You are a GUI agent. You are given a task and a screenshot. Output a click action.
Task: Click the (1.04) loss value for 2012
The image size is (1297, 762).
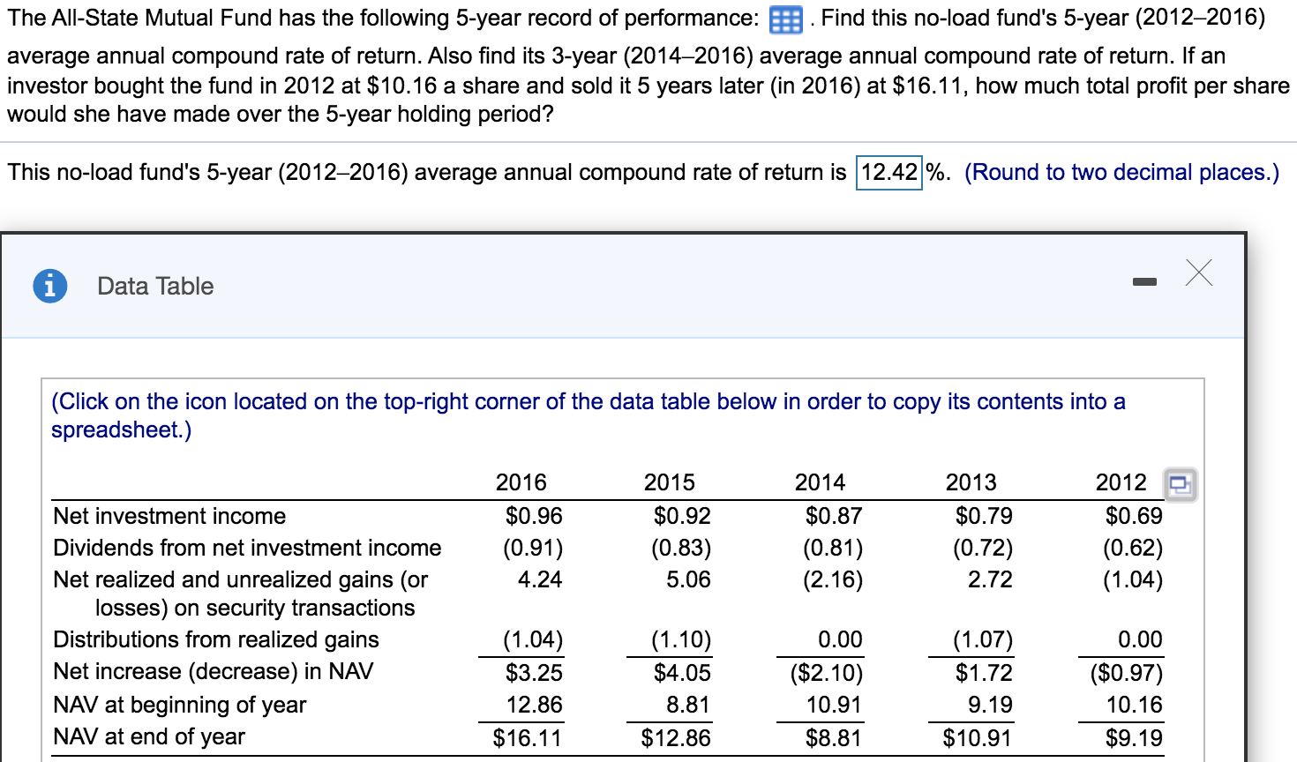[x=1133, y=579]
